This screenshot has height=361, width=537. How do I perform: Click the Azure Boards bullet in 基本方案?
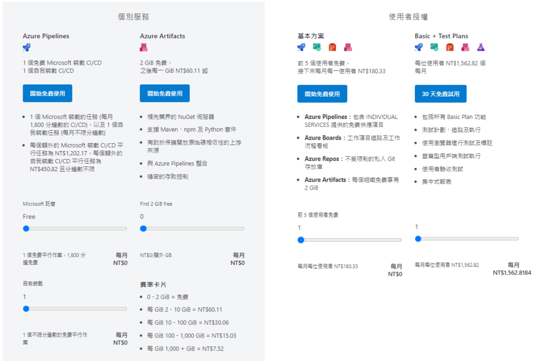coord(352,142)
